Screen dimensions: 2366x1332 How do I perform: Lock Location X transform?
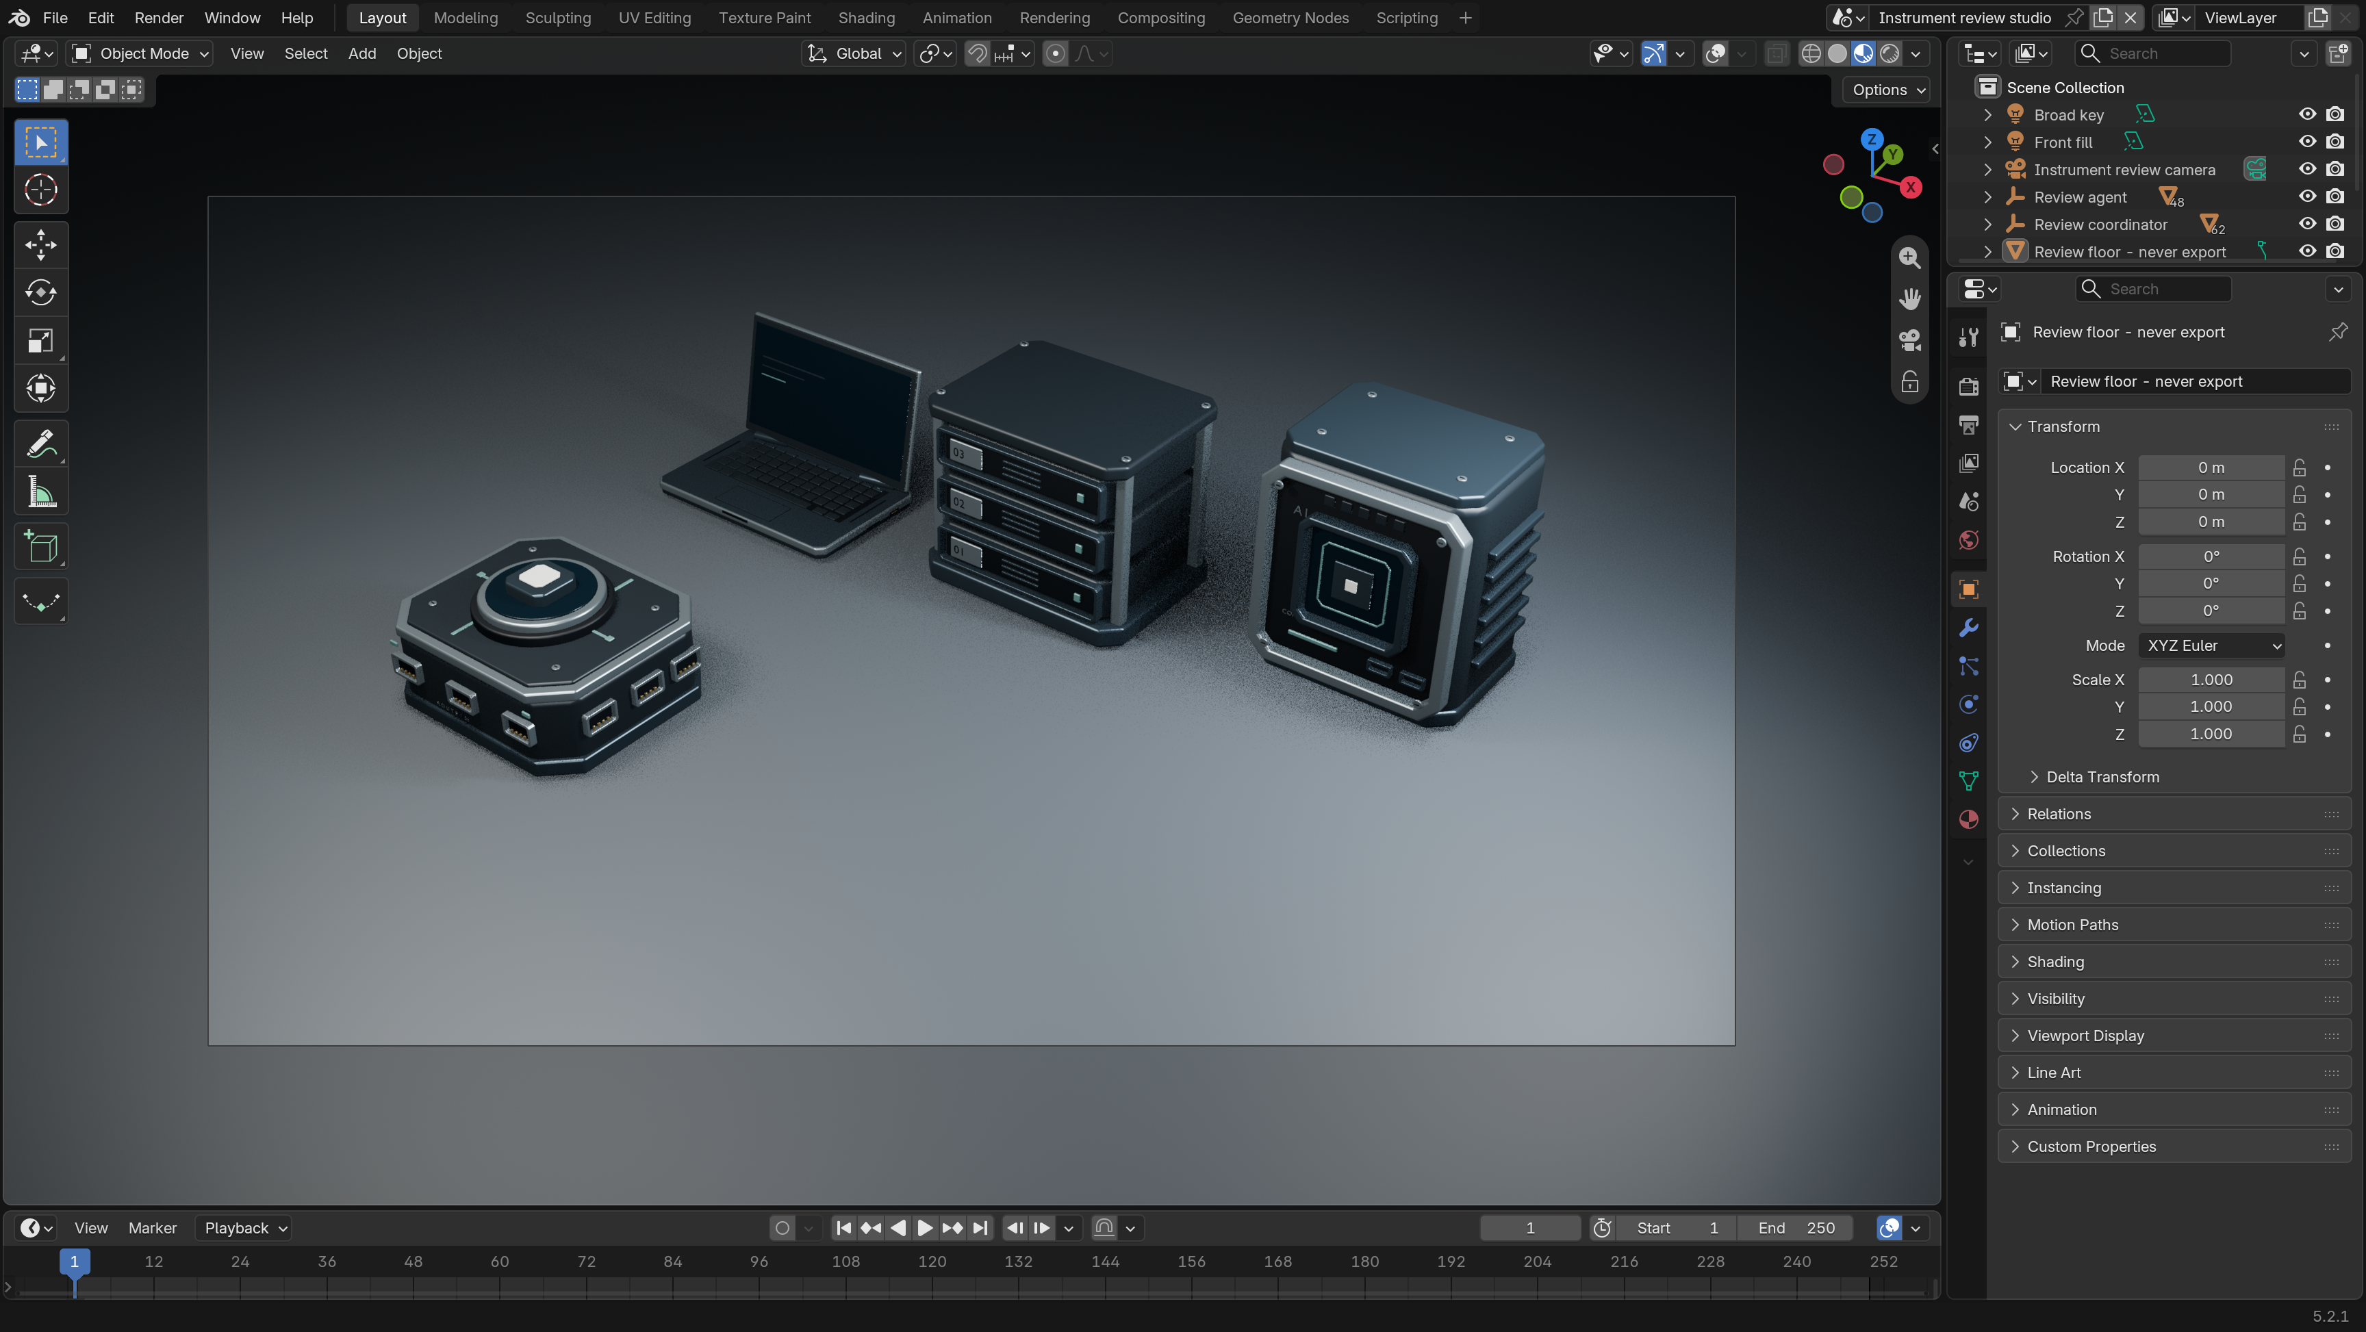click(x=2299, y=468)
